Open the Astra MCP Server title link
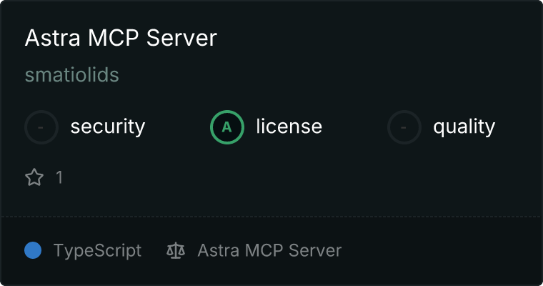The width and height of the screenshot is (543, 286). [120, 38]
